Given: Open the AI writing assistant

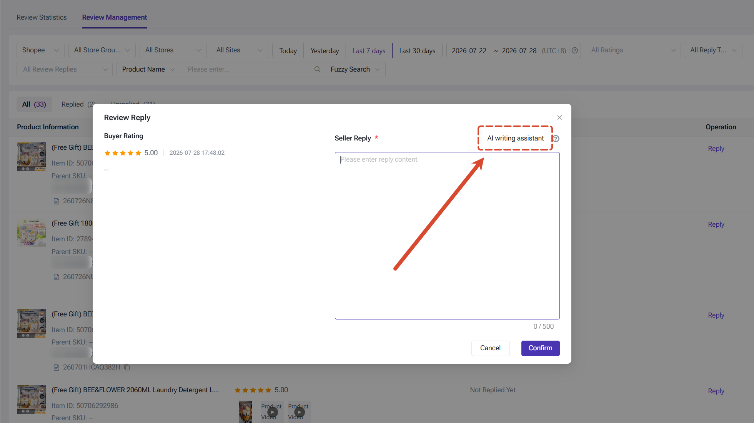Looking at the screenshot, I should 515,138.
